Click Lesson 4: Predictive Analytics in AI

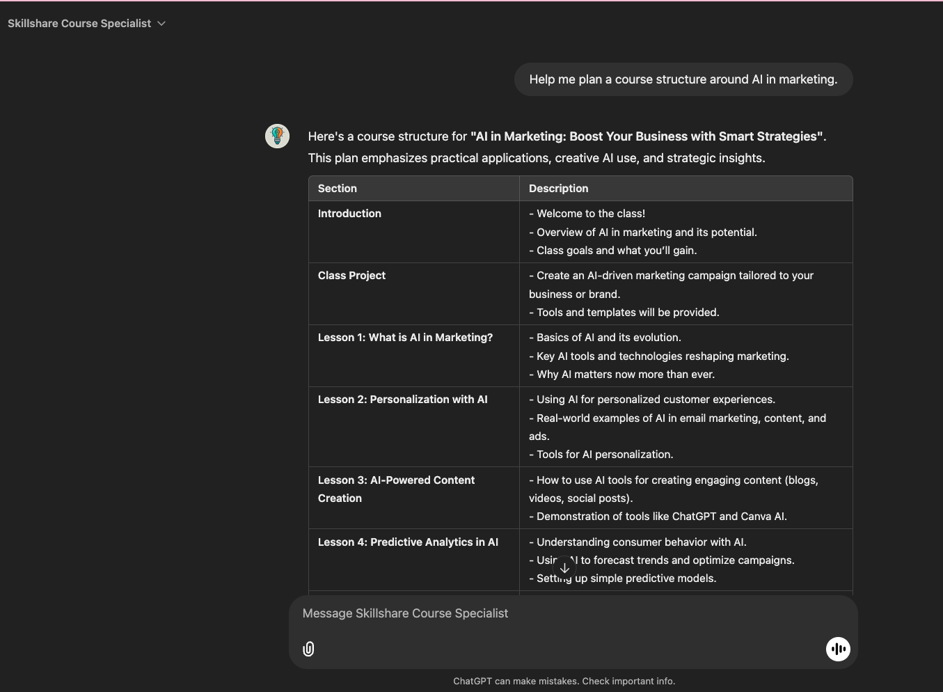pyautogui.click(x=408, y=542)
